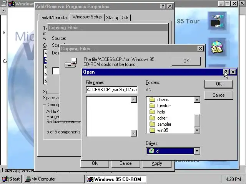
Task: Select the win95 folder
Action: coord(159,130)
